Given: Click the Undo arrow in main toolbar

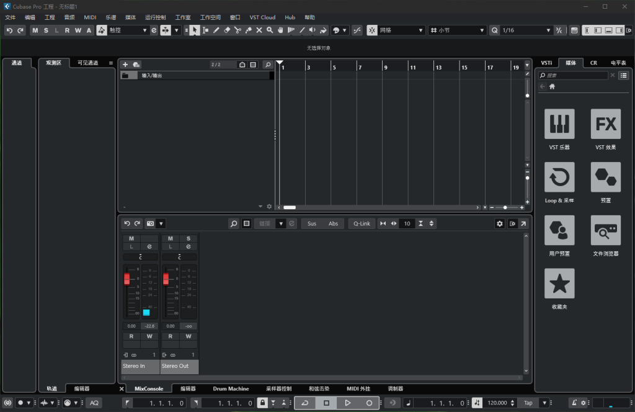Looking at the screenshot, I should [x=9, y=30].
